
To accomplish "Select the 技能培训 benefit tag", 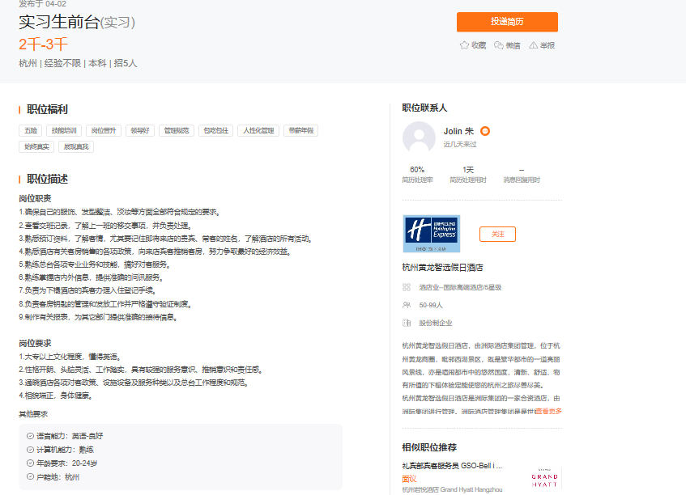I will pos(64,130).
